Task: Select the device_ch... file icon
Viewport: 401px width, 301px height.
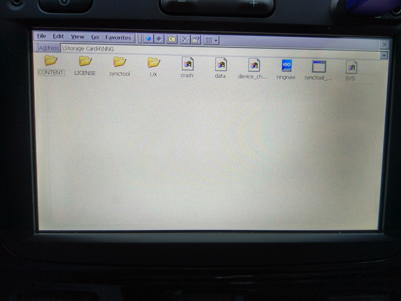Action: click(x=253, y=65)
